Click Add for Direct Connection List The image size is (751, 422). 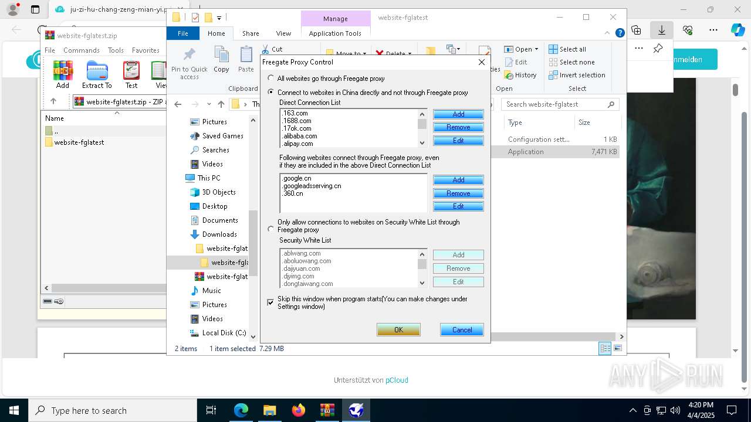click(x=458, y=114)
